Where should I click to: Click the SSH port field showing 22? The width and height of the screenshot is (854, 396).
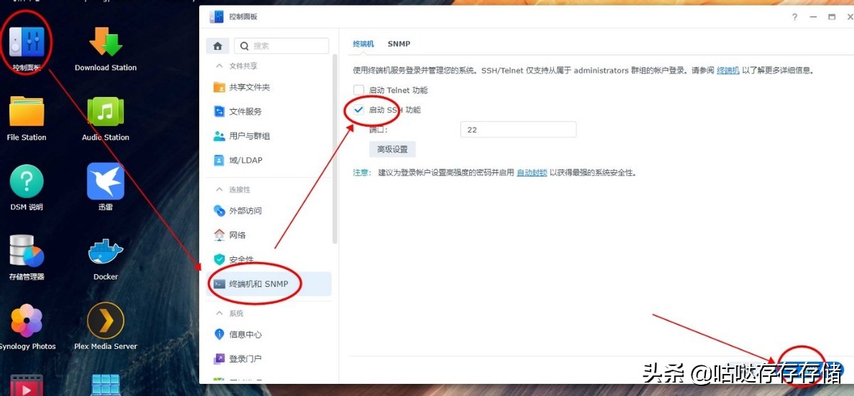pos(518,130)
